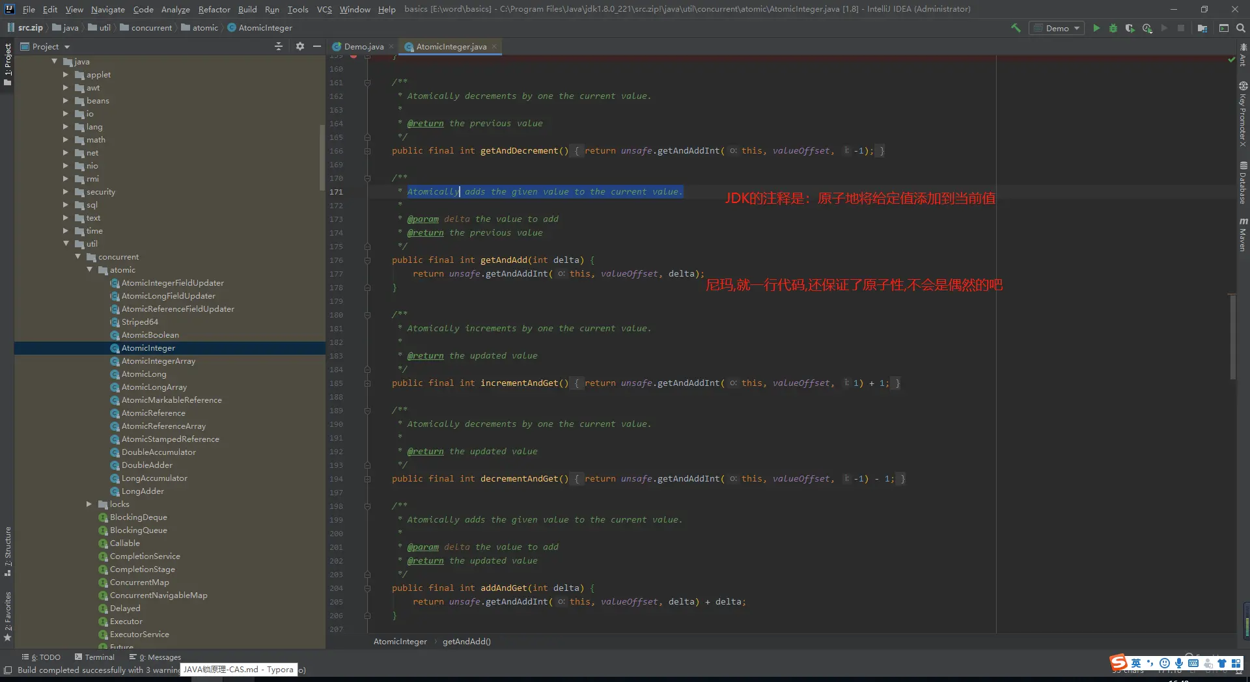Close the AtomicInteger.java tab

494,46
